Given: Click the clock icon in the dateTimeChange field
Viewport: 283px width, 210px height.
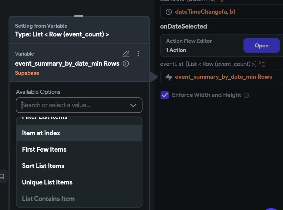Looking at the screenshot, I should pos(169,12).
